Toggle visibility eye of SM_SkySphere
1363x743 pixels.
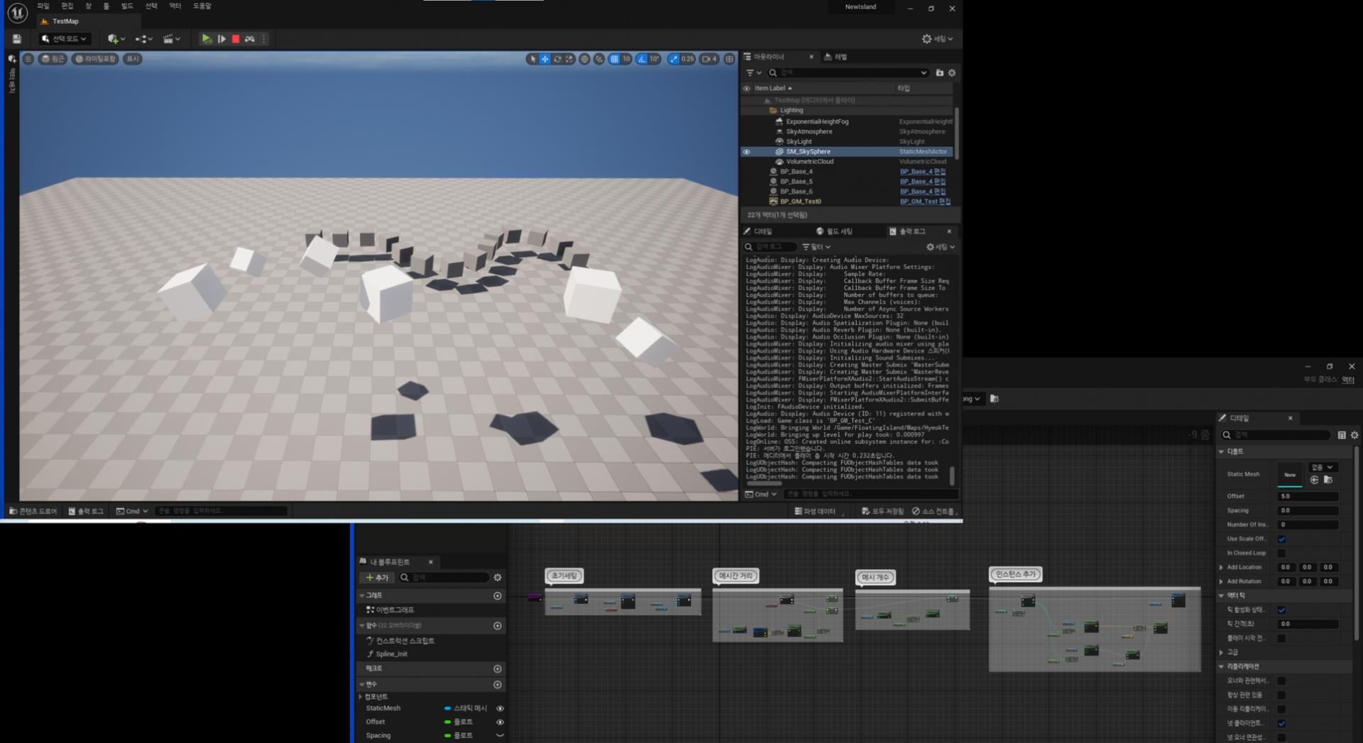click(746, 152)
